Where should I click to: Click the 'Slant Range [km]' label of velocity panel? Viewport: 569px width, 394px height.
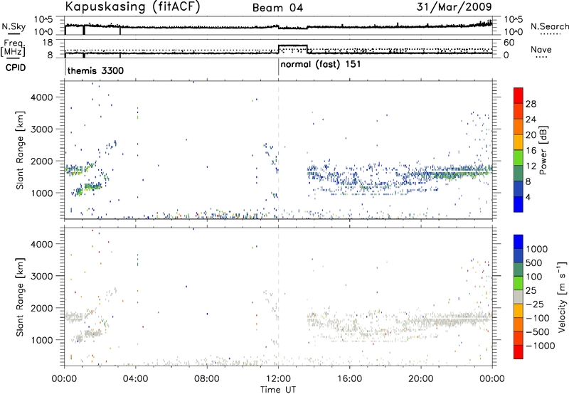pyautogui.click(x=20, y=297)
